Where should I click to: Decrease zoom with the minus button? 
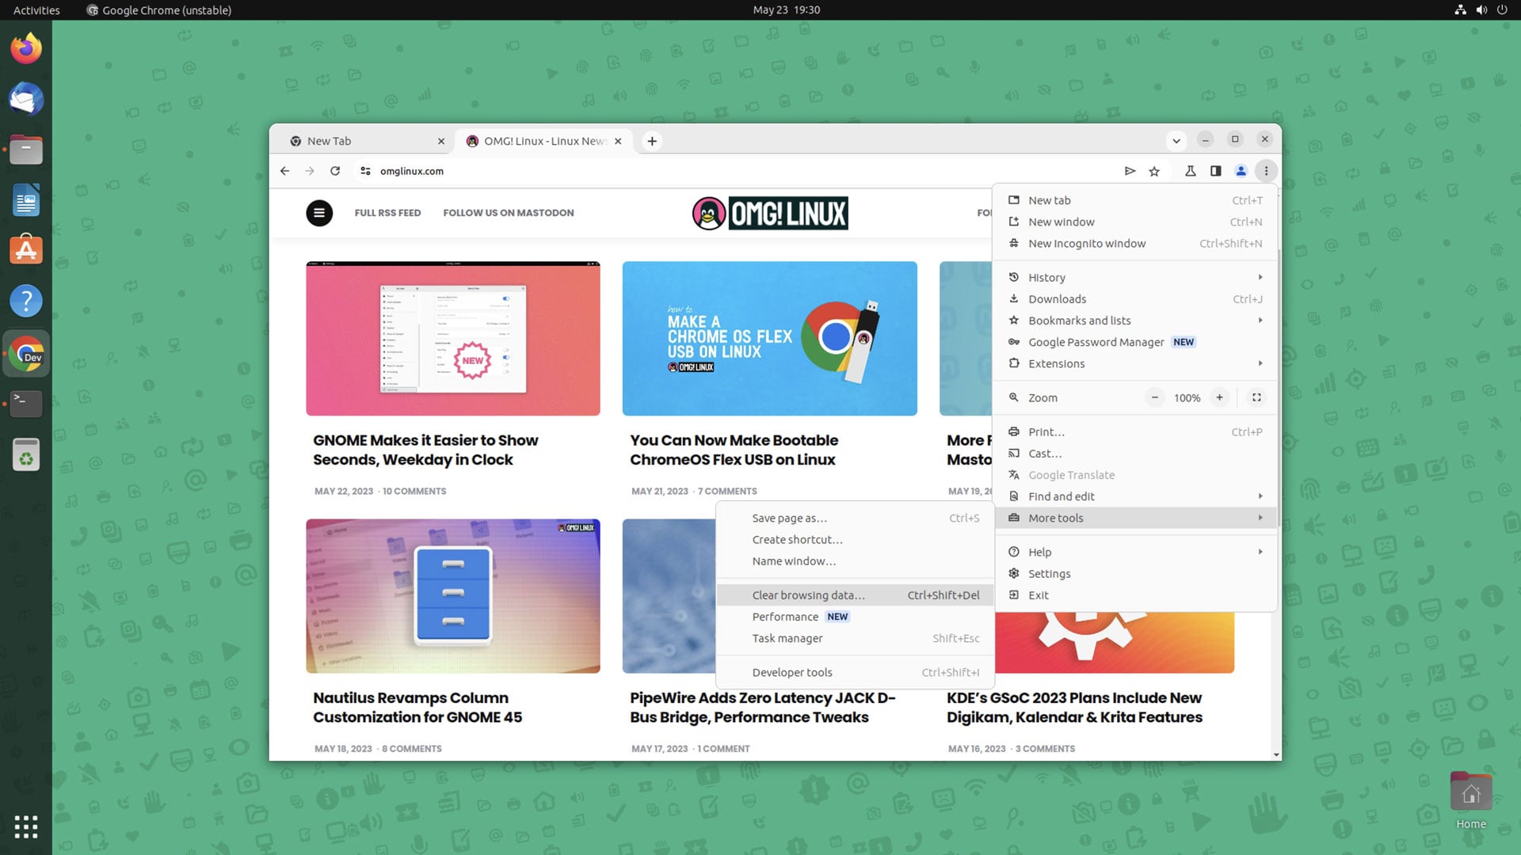click(x=1155, y=397)
